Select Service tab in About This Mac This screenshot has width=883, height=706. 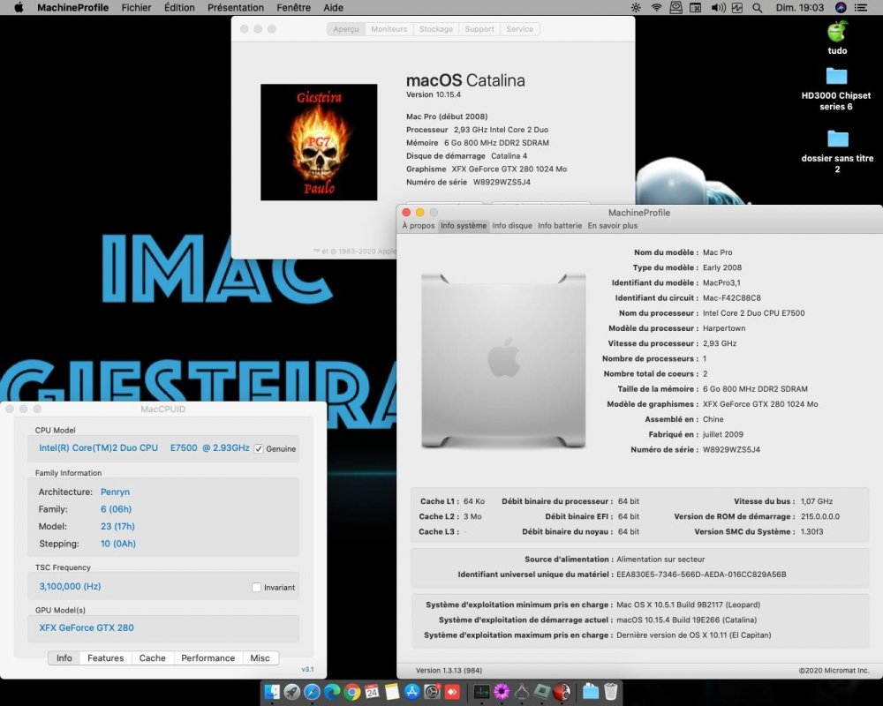pos(520,29)
